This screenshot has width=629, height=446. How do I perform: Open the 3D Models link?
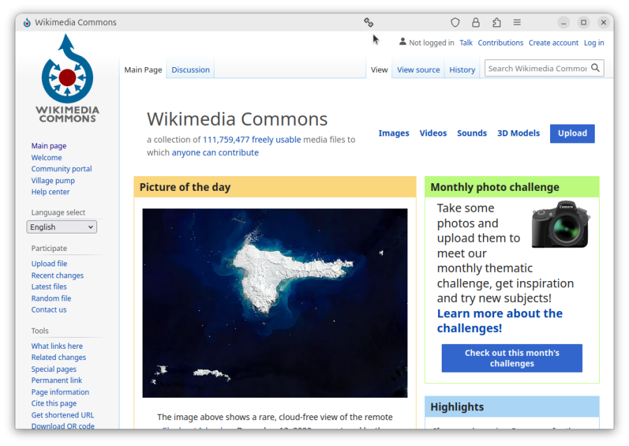[x=518, y=134]
